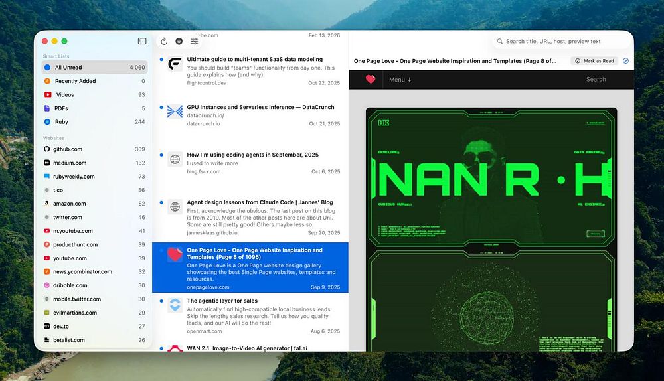
Task: Click the dev.to favicon icon
Action: [x=46, y=326]
